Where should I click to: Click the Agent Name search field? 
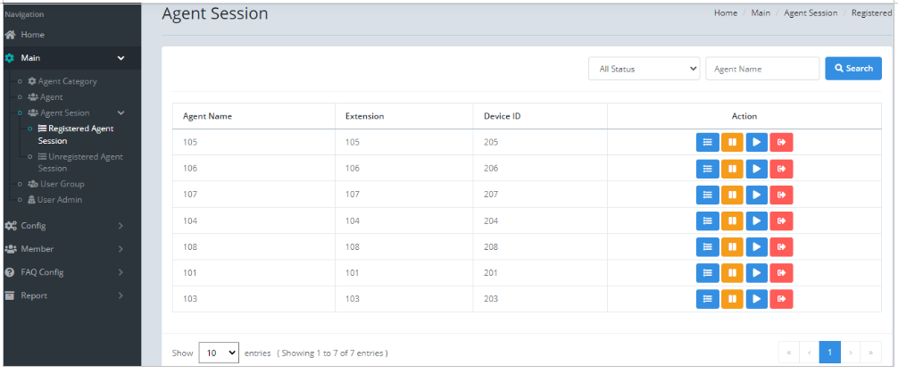(761, 69)
